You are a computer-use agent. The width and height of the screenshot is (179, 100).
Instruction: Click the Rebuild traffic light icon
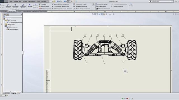point(72,1)
